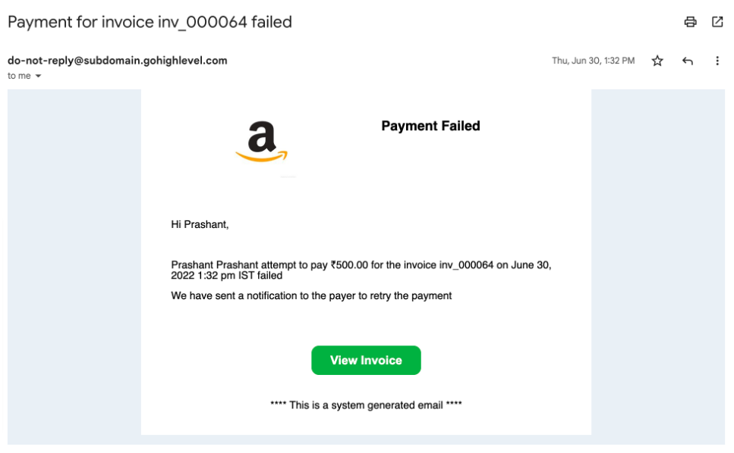Reply to this email
The width and height of the screenshot is (734, 453).
tap(688, 61)
